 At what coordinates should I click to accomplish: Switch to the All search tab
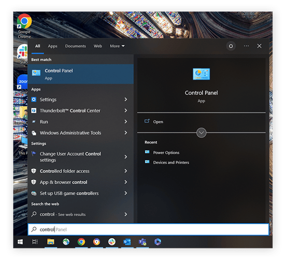click(38, 46)
